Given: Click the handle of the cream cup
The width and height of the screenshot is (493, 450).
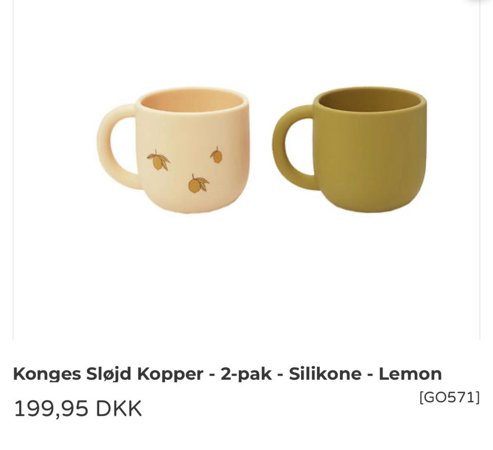Looking at the screenshot, I should pos(117,147).
